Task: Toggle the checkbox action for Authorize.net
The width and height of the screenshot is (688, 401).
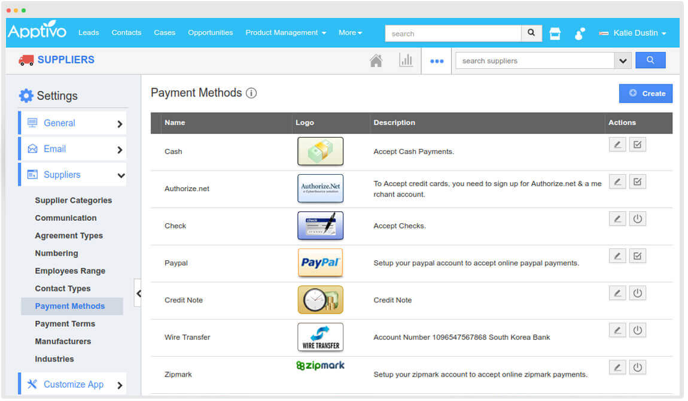Action: pos(638,181)
